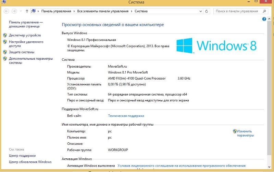Click the computer icon in address bar
274x172 pixels.
(33, 11)
